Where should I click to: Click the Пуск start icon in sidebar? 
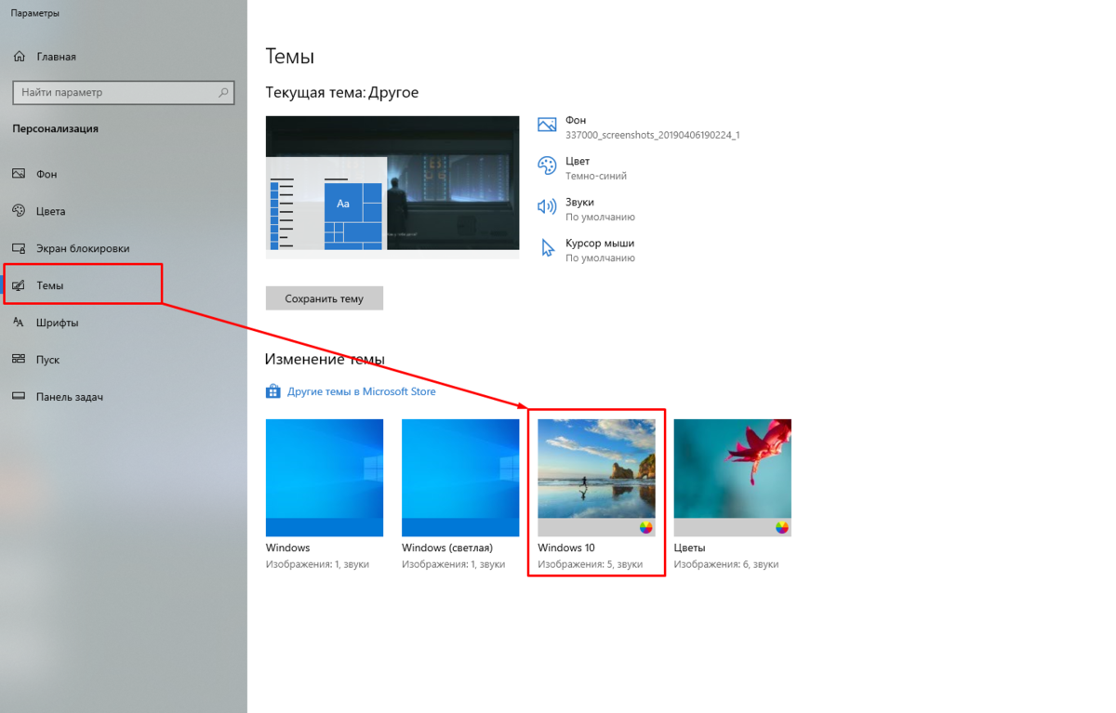tap(19, 360)
